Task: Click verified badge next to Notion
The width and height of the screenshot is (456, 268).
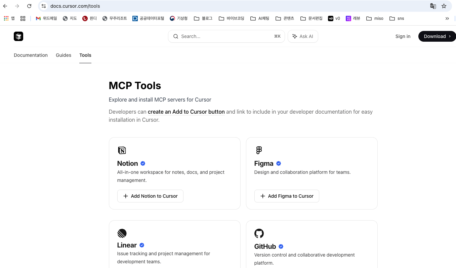Action: coord(143,163)
